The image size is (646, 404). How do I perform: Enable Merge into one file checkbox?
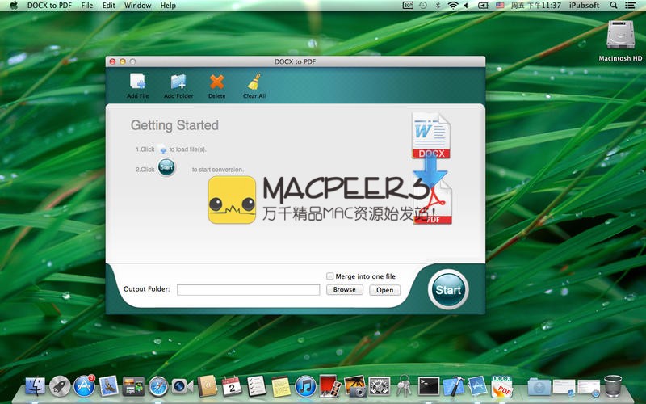[x=329, y=276]
